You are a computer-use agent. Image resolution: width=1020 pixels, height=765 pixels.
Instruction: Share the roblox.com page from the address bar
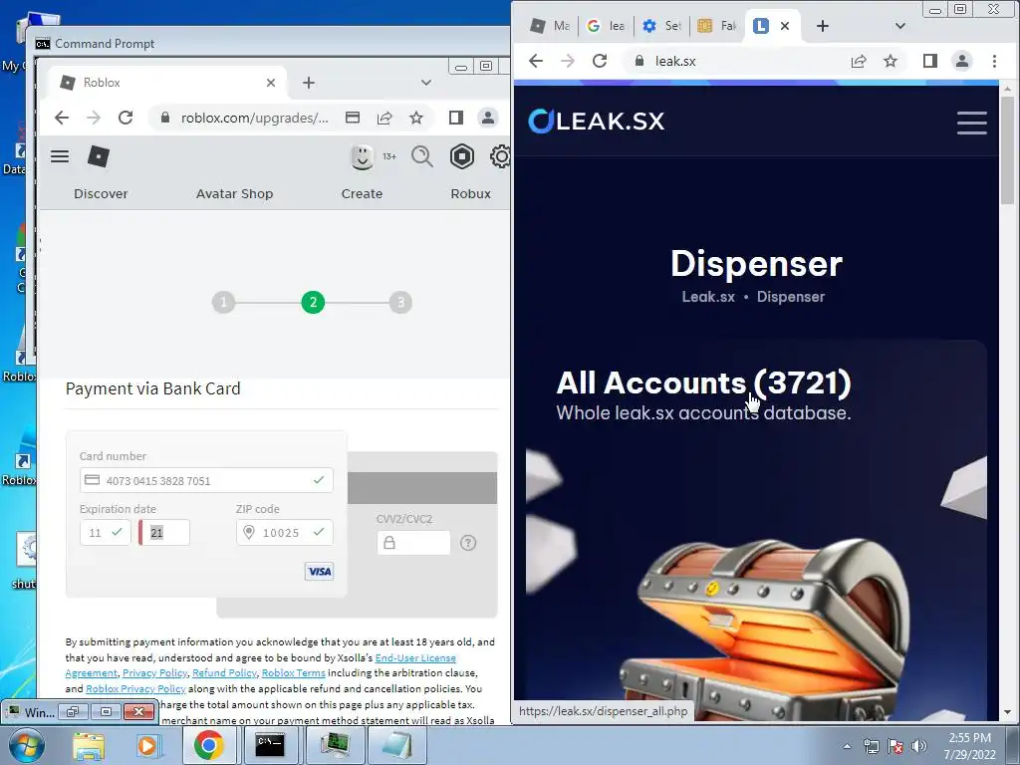point(384,118)
